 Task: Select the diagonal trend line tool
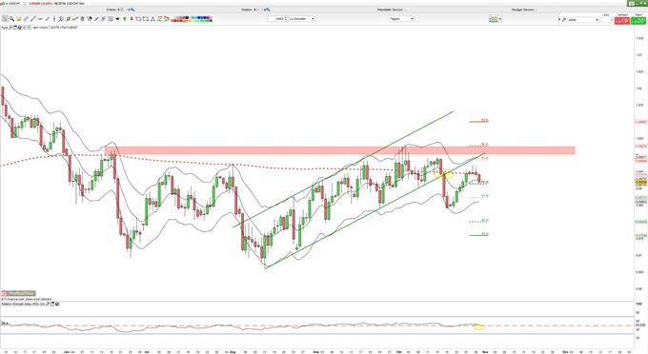tap(32, 19)
